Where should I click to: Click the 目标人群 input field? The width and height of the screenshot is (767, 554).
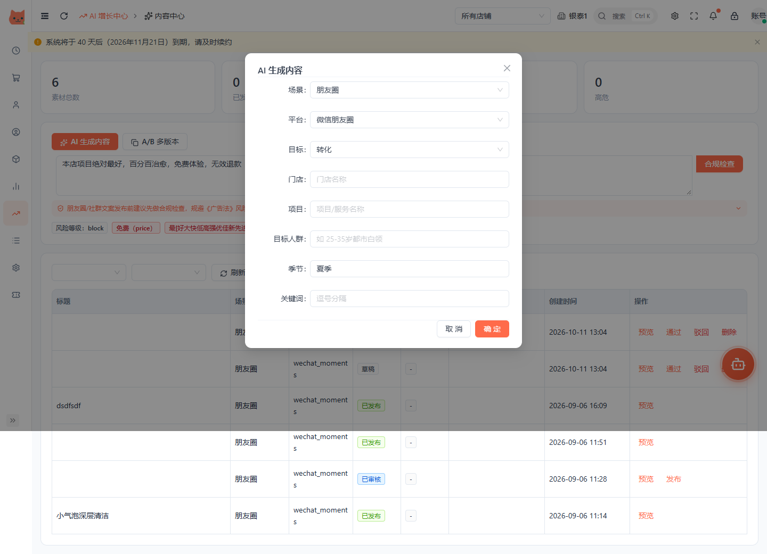tap(409, 239)
